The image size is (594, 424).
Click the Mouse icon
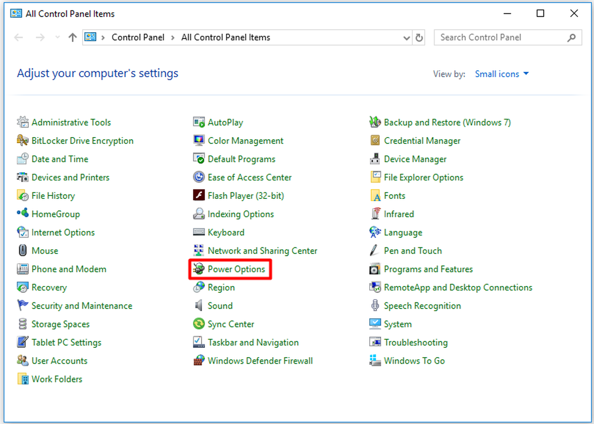click(22, 250)
